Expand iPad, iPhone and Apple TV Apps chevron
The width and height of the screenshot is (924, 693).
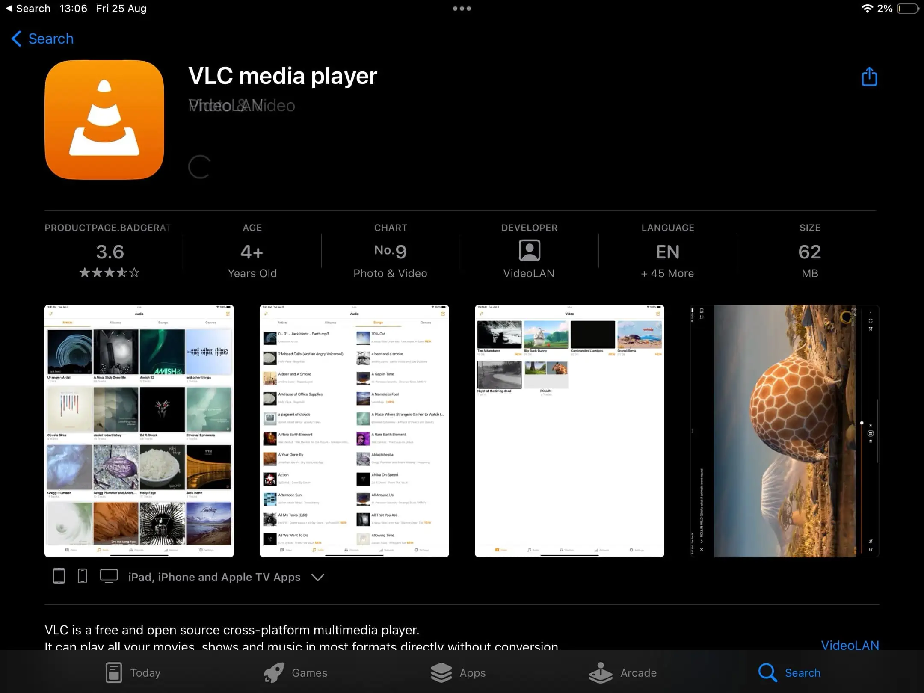point(317,577)
